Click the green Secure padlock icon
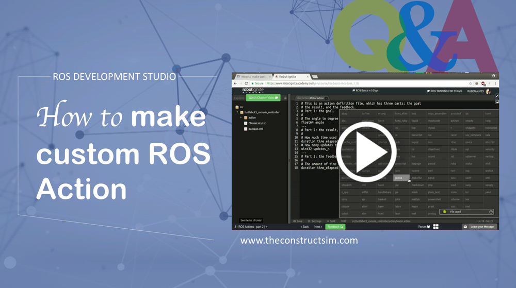Screen dimensions: 516x288 coord(252,83)
